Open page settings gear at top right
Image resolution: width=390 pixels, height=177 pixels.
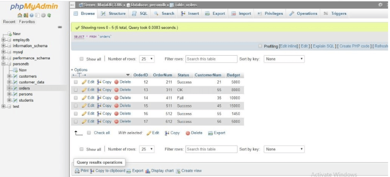tap(380, 5)
